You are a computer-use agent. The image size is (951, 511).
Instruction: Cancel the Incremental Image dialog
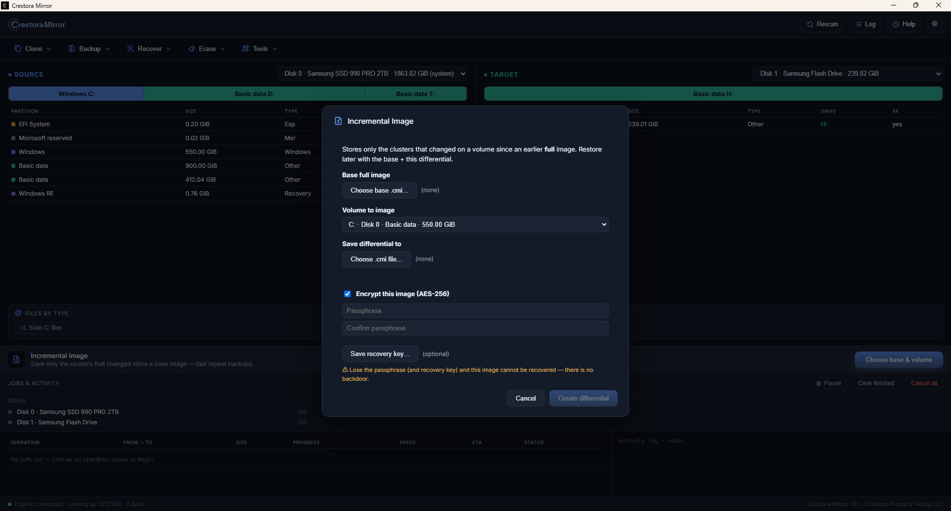[x=526, y=398]
